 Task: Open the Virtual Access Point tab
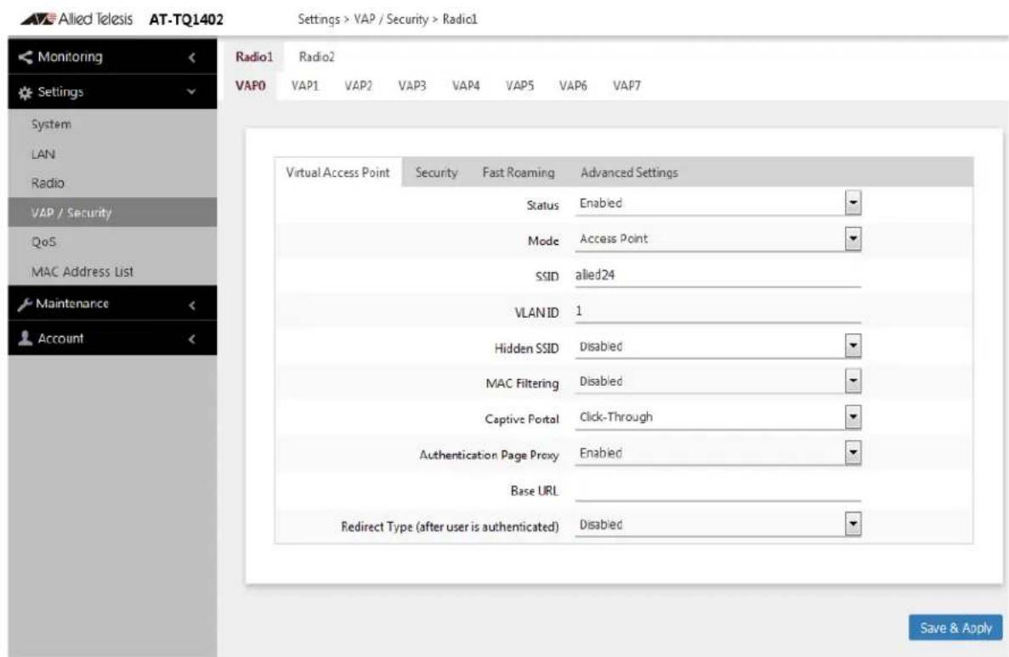tap(337, 173)
